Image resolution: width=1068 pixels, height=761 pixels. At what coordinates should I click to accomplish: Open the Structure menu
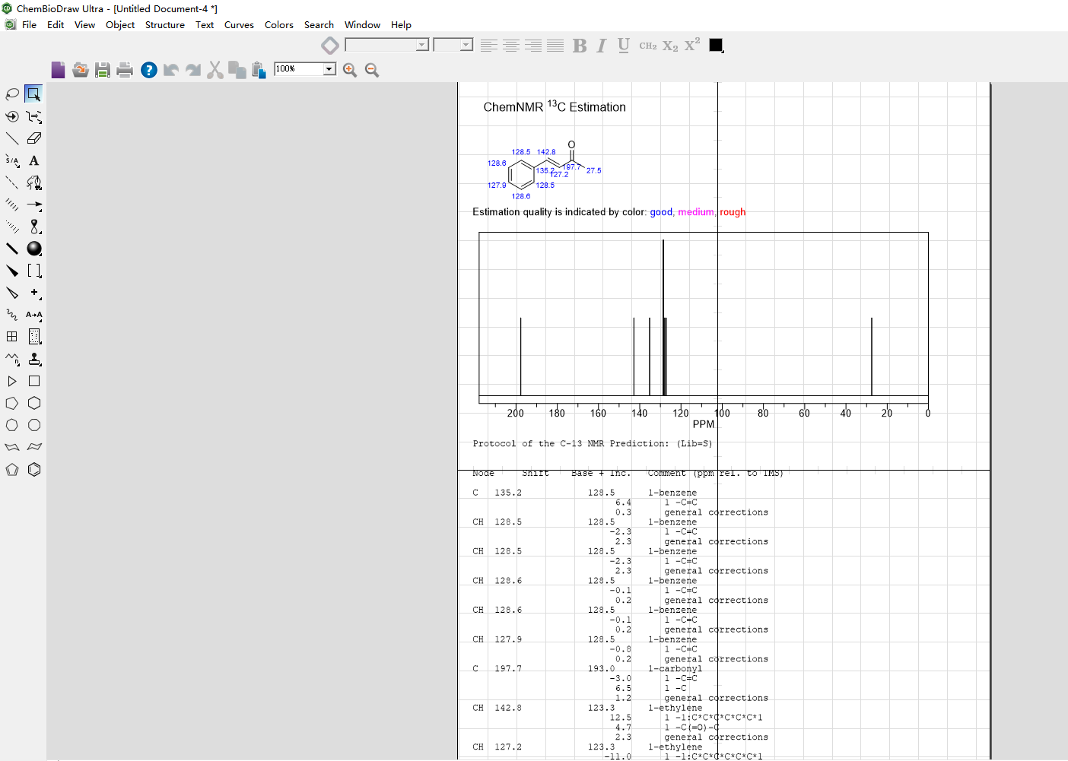pyautogui.click(x=165, y=25)
